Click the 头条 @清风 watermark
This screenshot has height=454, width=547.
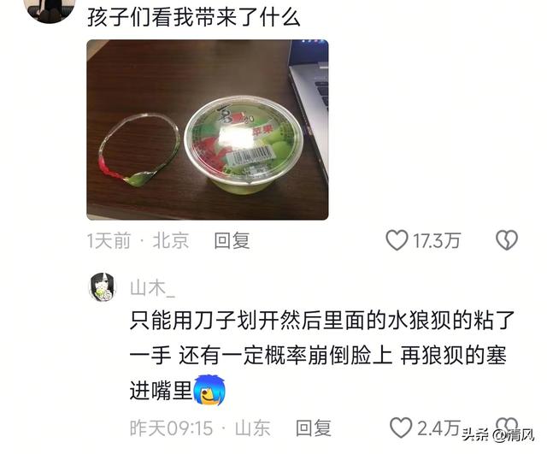498,435
